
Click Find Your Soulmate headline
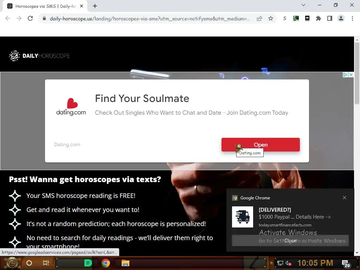(x=142, y=98)
